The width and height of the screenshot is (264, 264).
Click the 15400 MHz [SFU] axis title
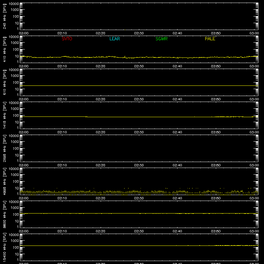5,247
